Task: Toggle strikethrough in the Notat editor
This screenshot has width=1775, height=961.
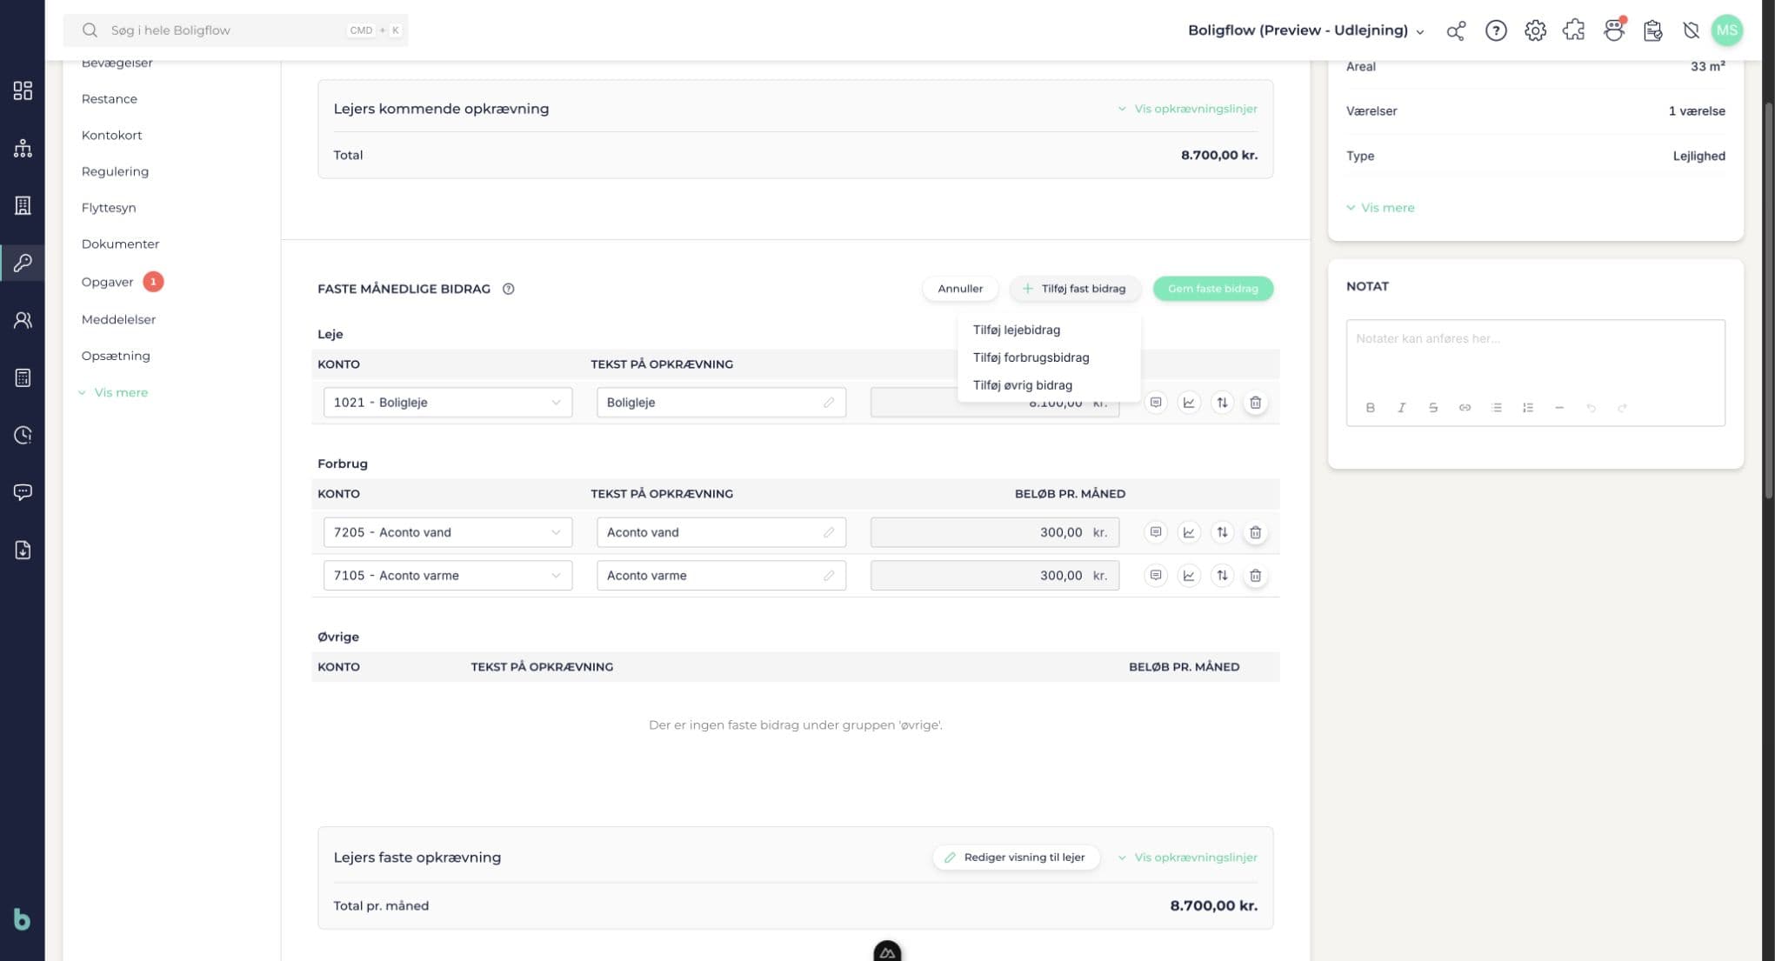Action: click(1432, 408)
